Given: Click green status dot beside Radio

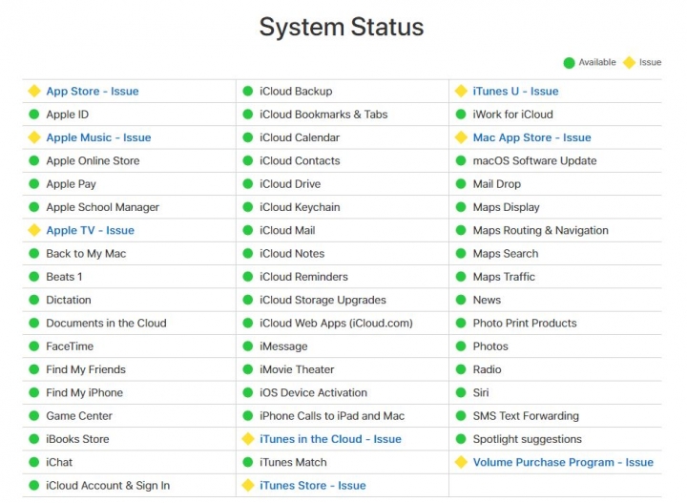Looking at the screenshot, I should point(461,369).
